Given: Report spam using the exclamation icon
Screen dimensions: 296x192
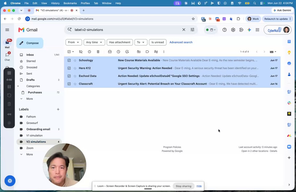Looking at the screenshot, I should tap(90, 52).
